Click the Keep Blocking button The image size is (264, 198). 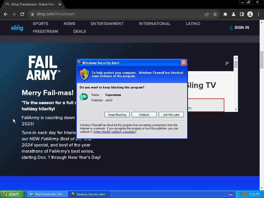pos(117,115)
